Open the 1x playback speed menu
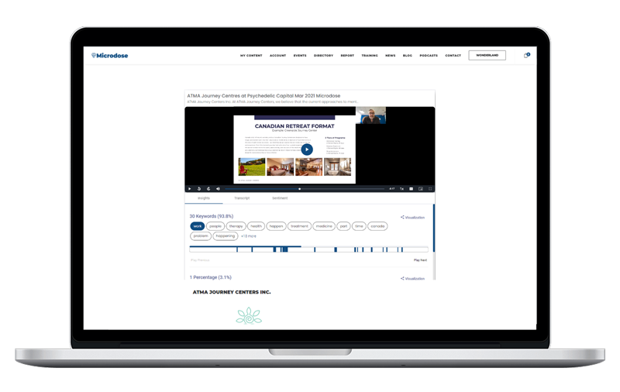The height and width of the screenshot is (392, 620). (401, 189)
